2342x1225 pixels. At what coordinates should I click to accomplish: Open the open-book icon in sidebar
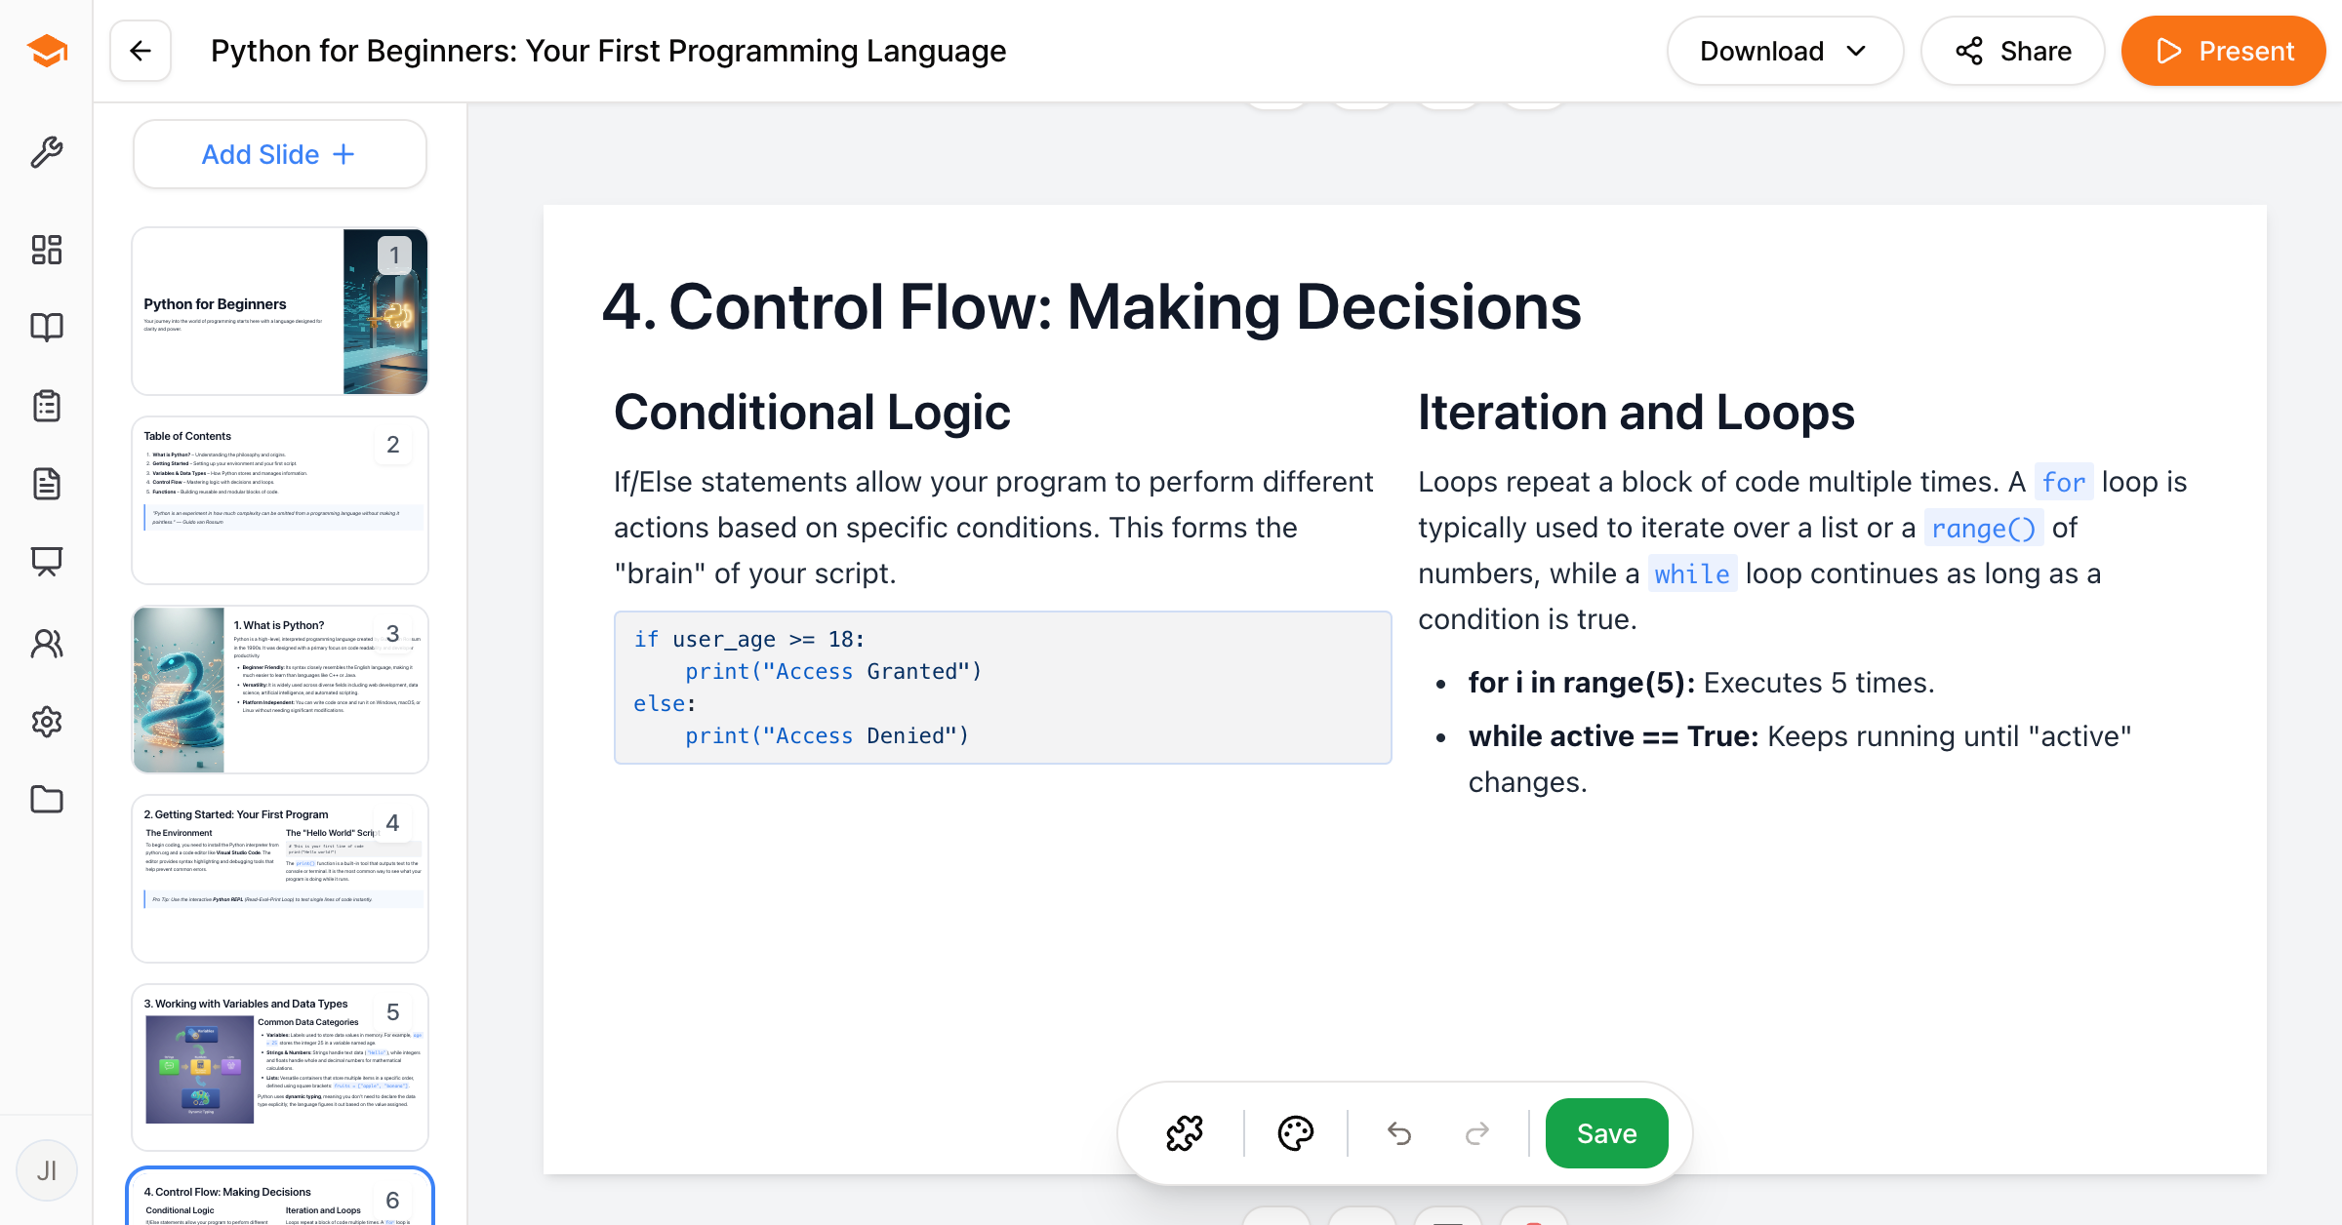click(x=47, y=327)
